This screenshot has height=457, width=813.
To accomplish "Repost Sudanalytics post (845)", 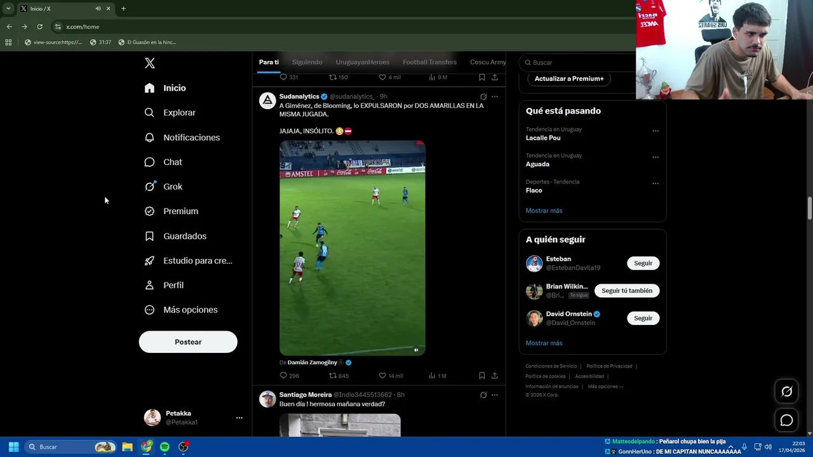I will pyautogui.click(x=339, y=376).
